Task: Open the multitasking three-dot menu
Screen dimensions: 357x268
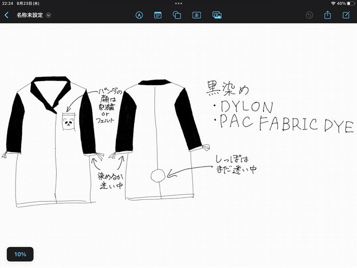Action: (x=178, y=3)
